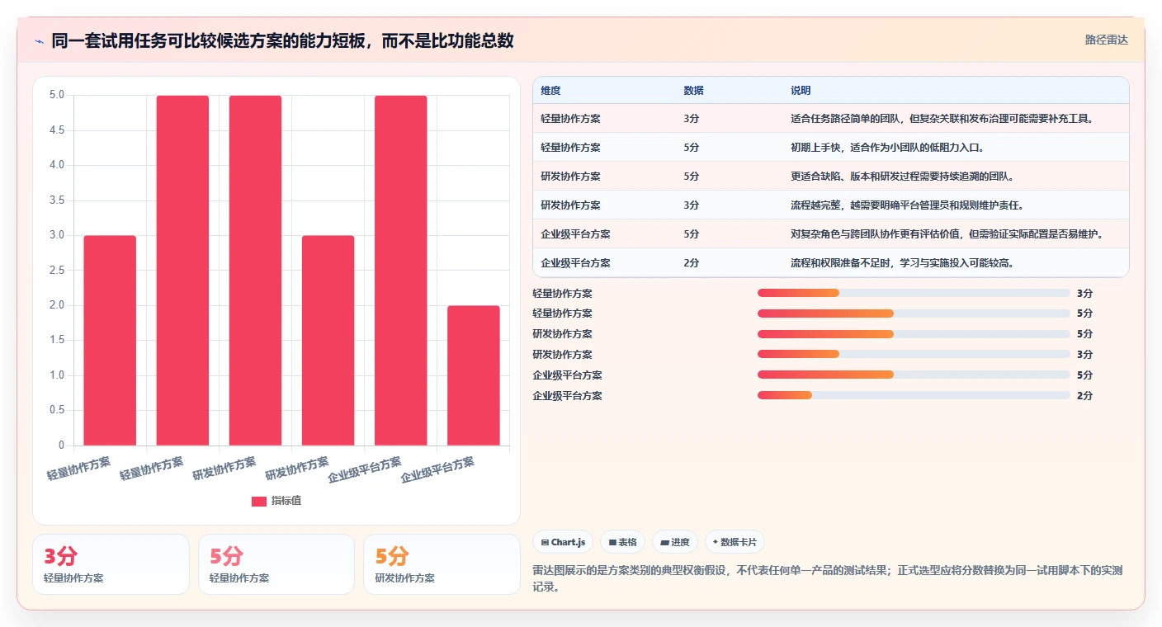Viewport: 1162px width, 627px height.
Task: Click the 轻量协作方案 chart bar reaching 5.0
Action: coord(182,271)
